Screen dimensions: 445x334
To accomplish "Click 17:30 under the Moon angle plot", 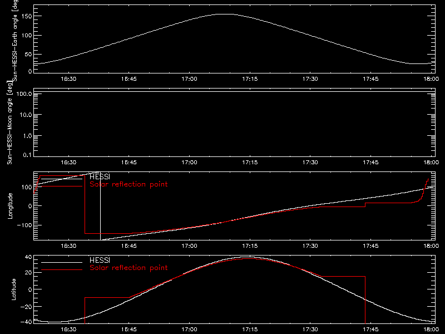I will pos(310,162).
